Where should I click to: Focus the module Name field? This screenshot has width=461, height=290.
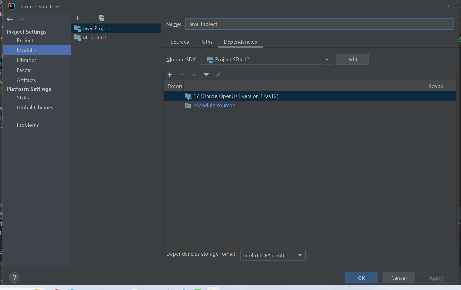coord(319,24)
